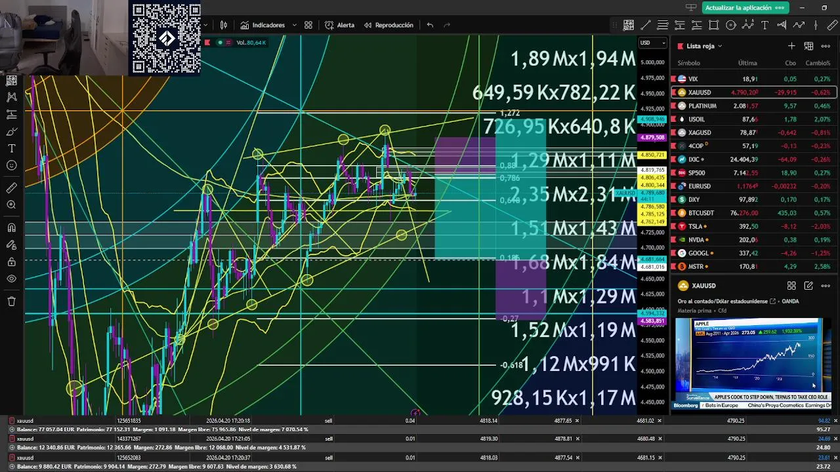Select the Text tool in left sidebar
The image size is (840, 472).
(x=11, y=149)
